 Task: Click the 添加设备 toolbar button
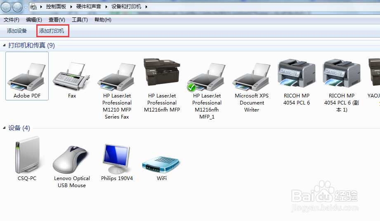tap(17, 31)
